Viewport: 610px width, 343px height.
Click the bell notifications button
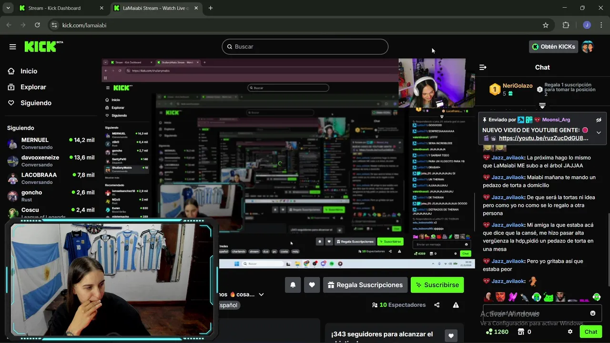pos(293,285)
